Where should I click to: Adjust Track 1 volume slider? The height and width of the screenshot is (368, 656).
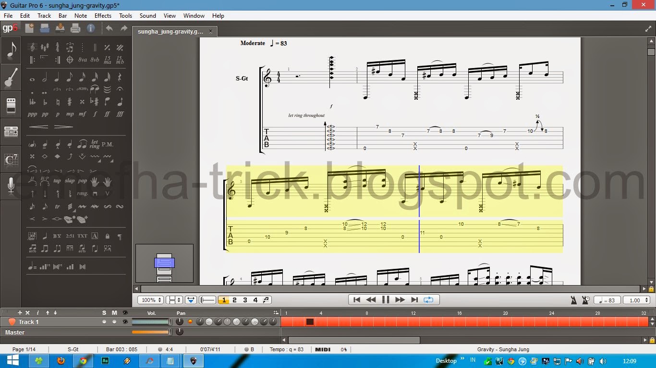coord(152,322)
